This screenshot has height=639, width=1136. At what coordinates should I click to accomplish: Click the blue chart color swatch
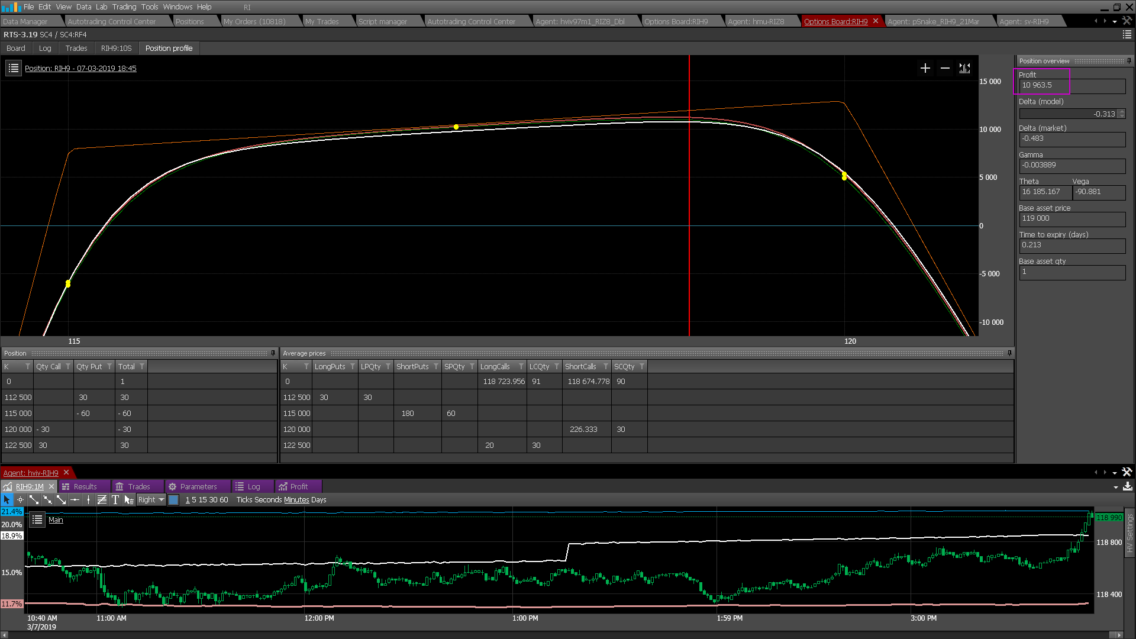173,500
